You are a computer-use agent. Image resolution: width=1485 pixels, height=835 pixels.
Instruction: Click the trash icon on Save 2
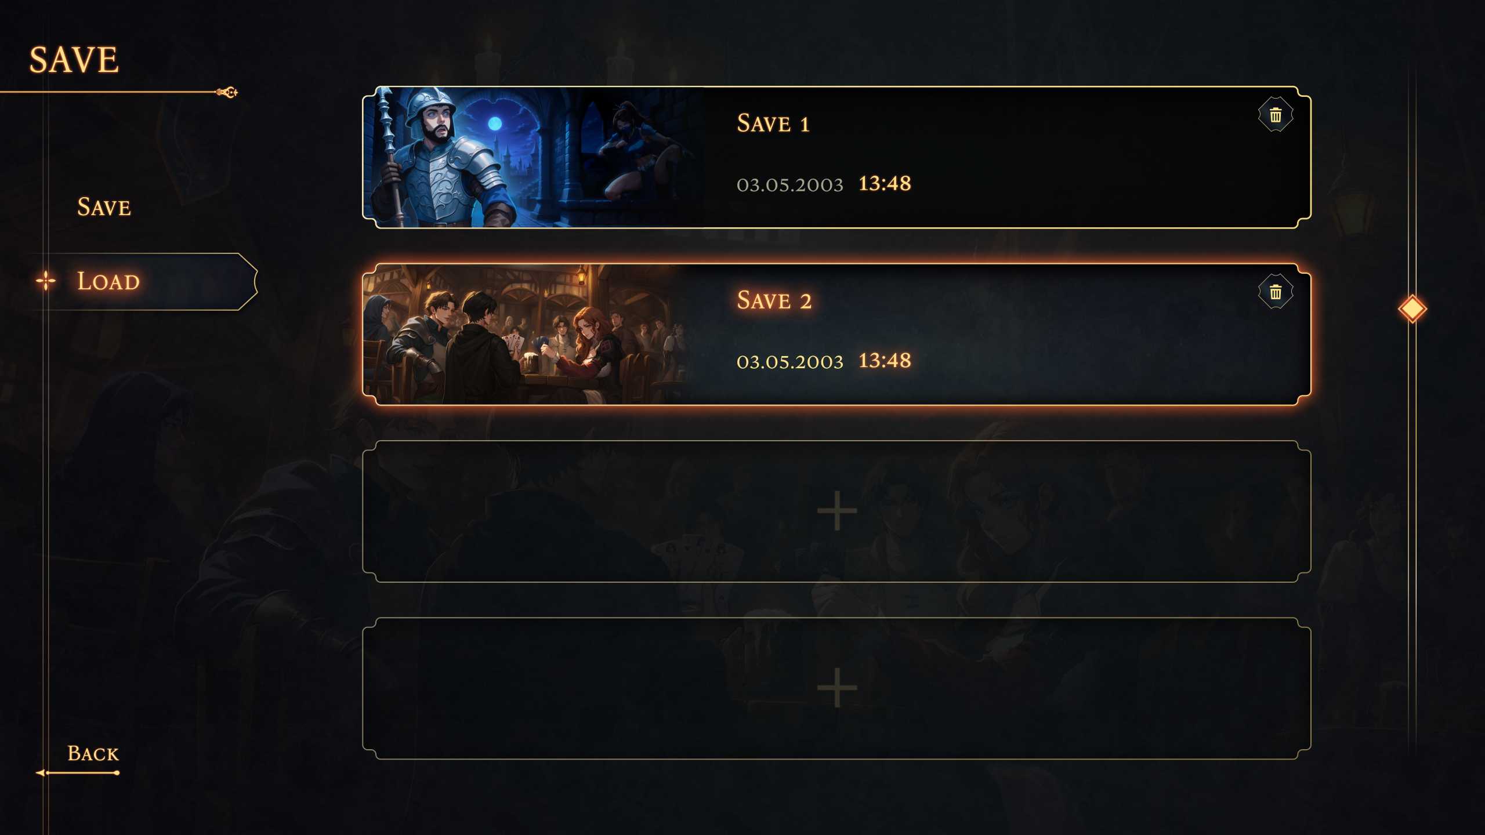1275,292
